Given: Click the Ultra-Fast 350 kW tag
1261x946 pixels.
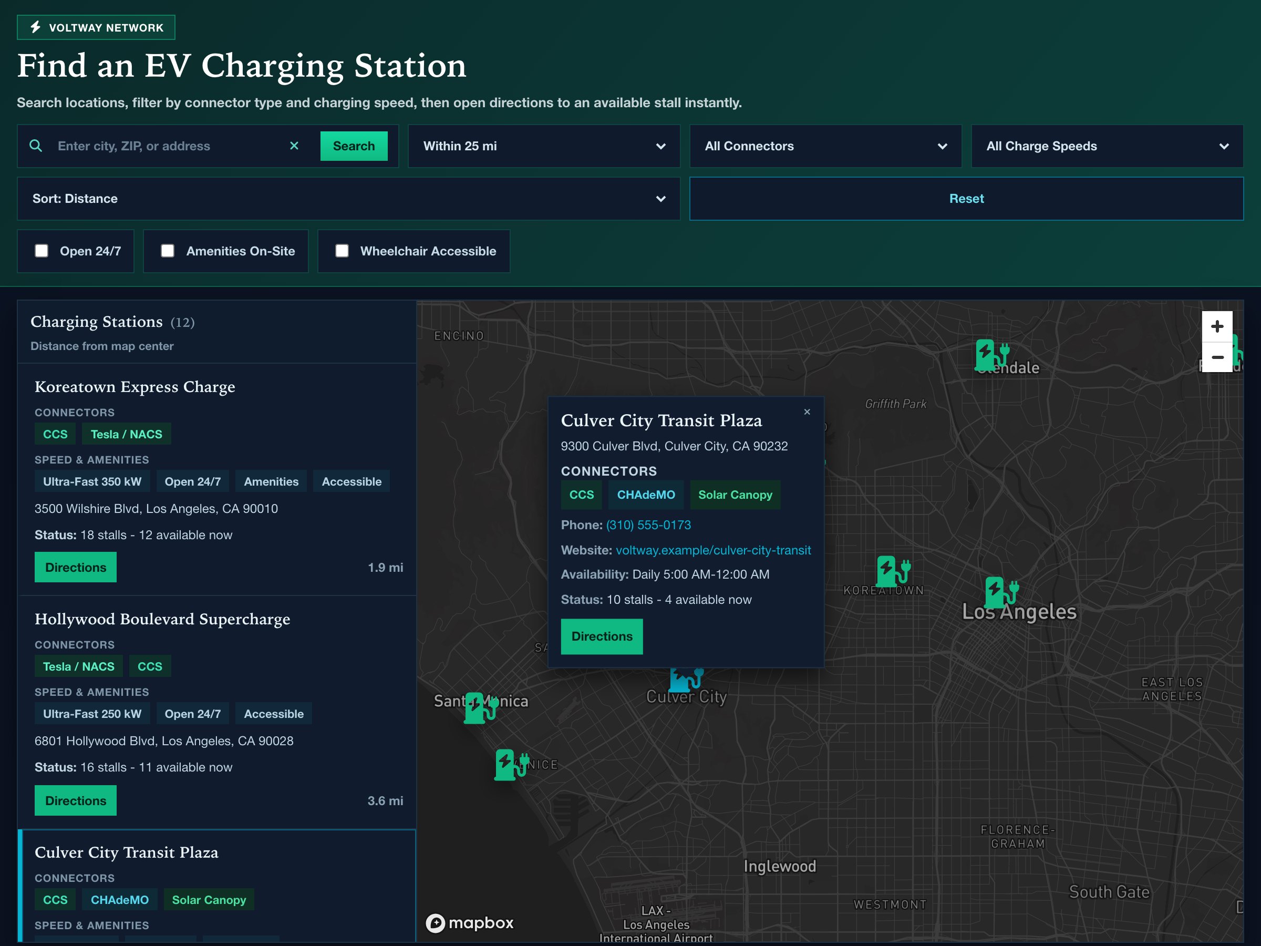Looking at the screenshot, I should 92,481.
